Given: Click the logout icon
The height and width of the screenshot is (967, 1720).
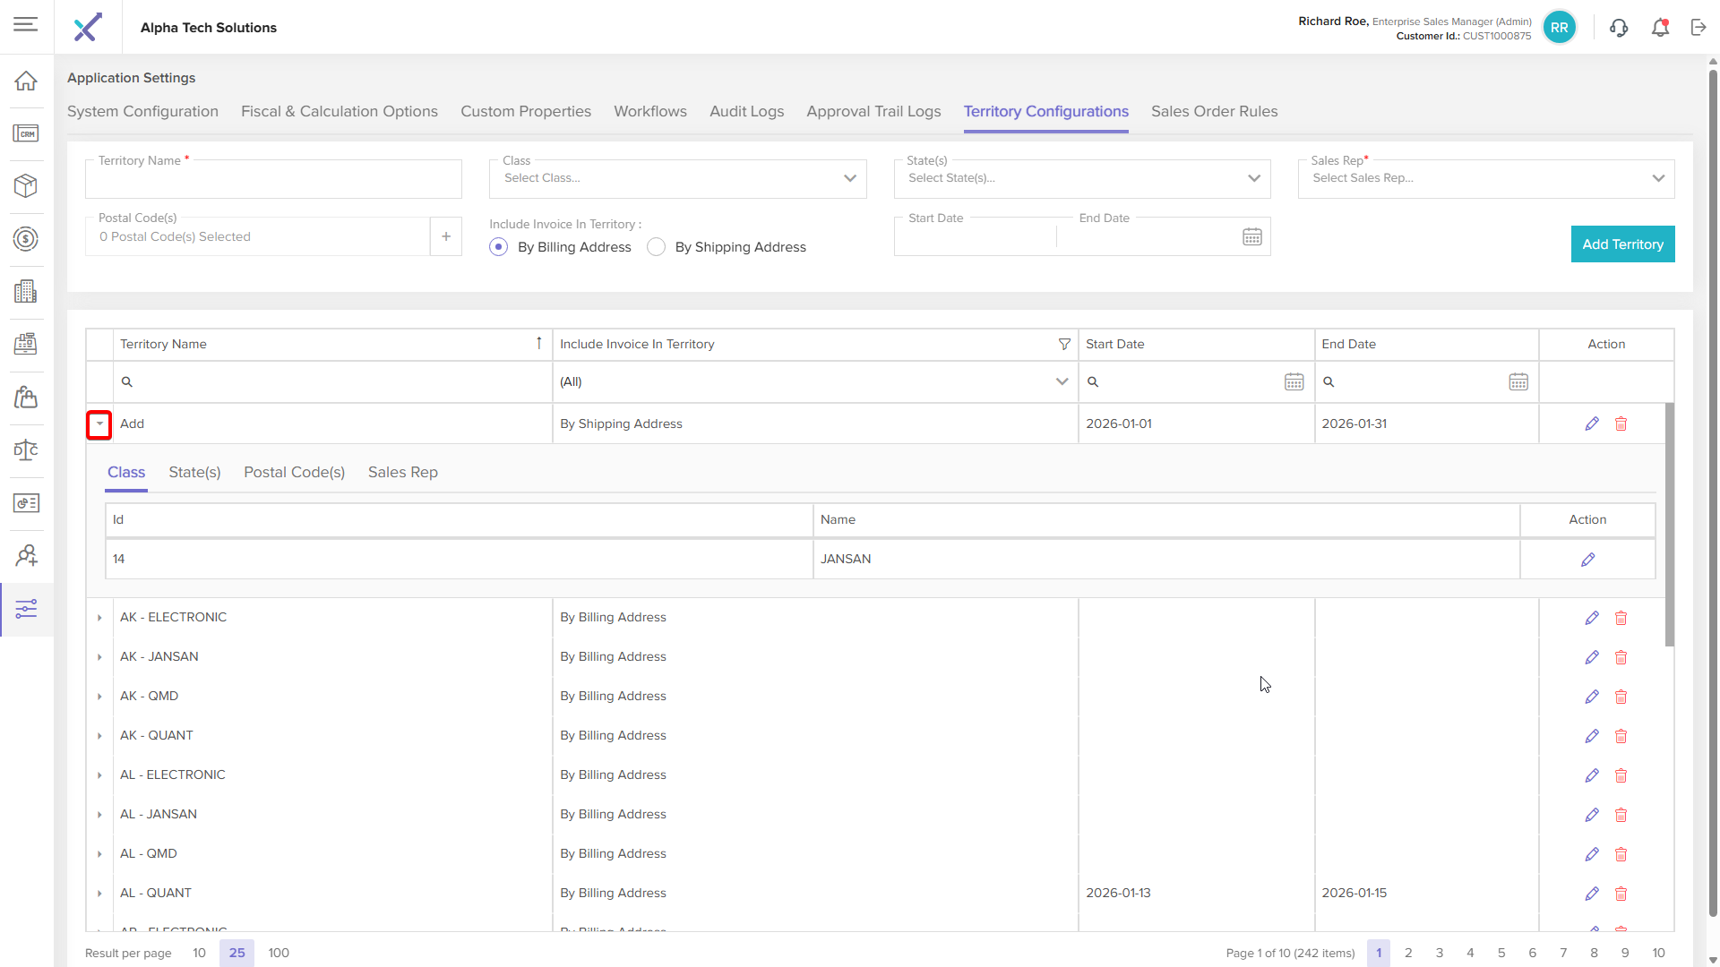Looking at the screenshot, I should (1698, 28).
